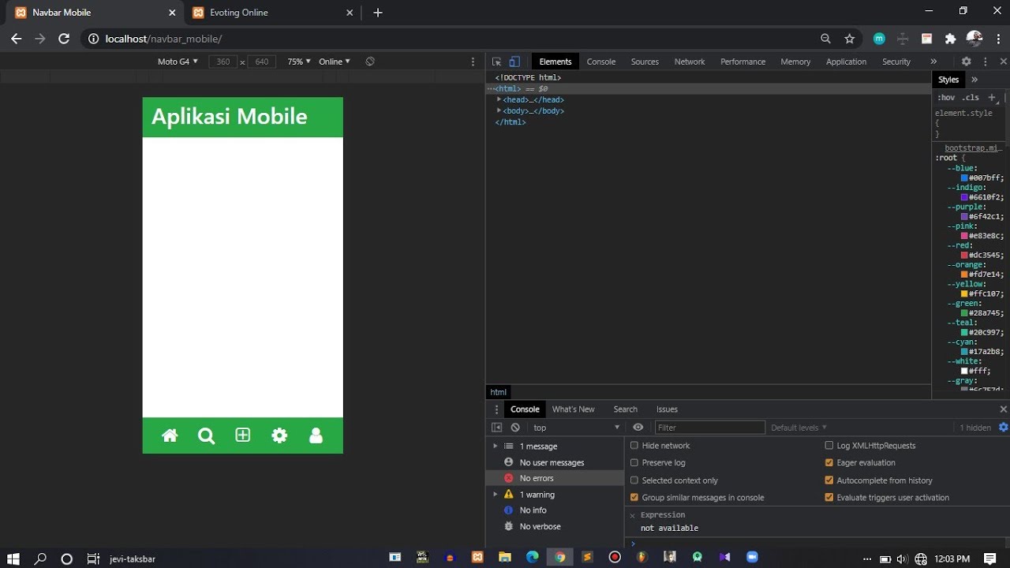Open Chrome from the Windows taskbar
Image resolution: width=1010 pixels, height=568 pixels.
pyautogui.click(x=559, y=558)
